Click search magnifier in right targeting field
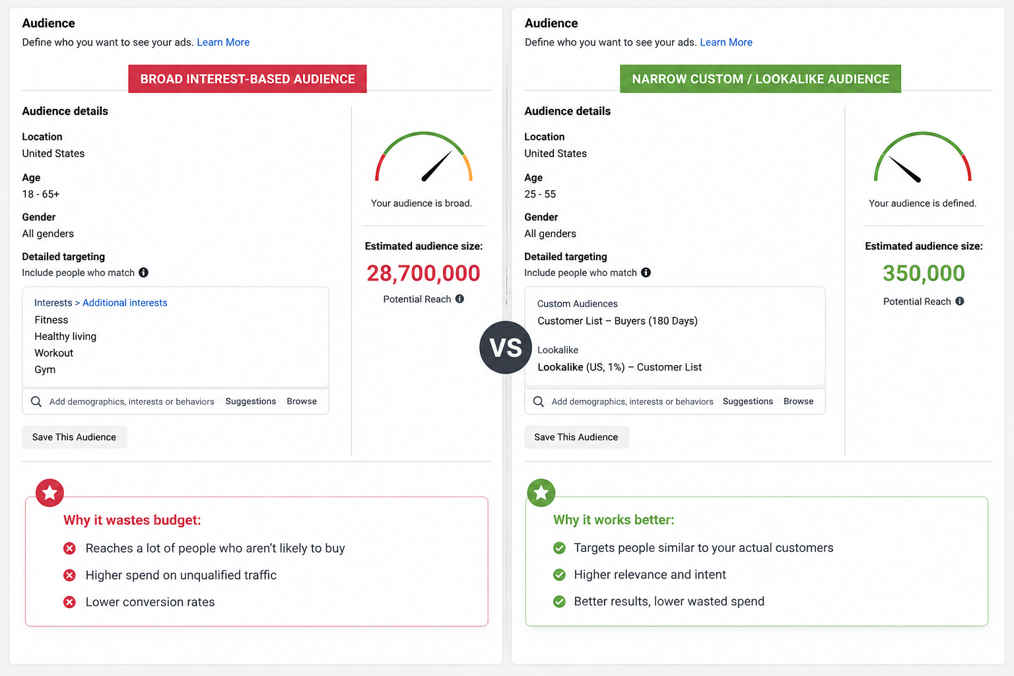This screenshot has height=676, width=1014. [x=539, y=401]
